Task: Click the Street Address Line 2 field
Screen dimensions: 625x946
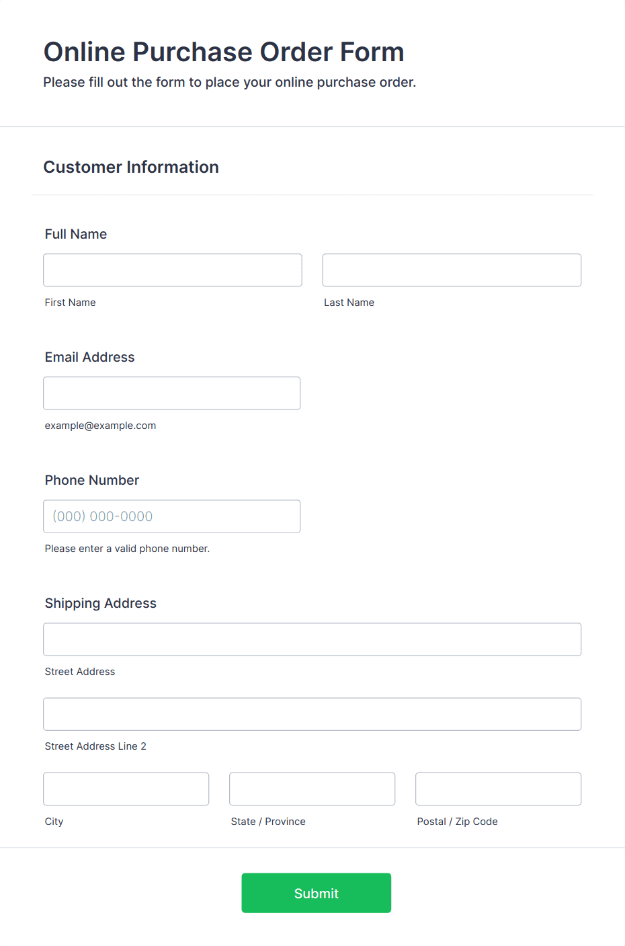Action: pos(312,714)
